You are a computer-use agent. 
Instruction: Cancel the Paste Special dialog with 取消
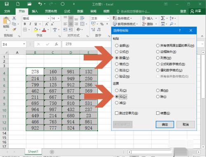[x=185, y=125]
